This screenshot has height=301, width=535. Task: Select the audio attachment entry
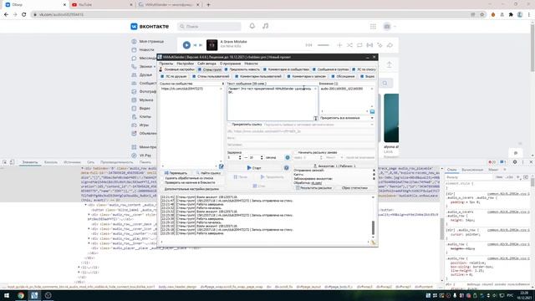[x=342, y=89]
